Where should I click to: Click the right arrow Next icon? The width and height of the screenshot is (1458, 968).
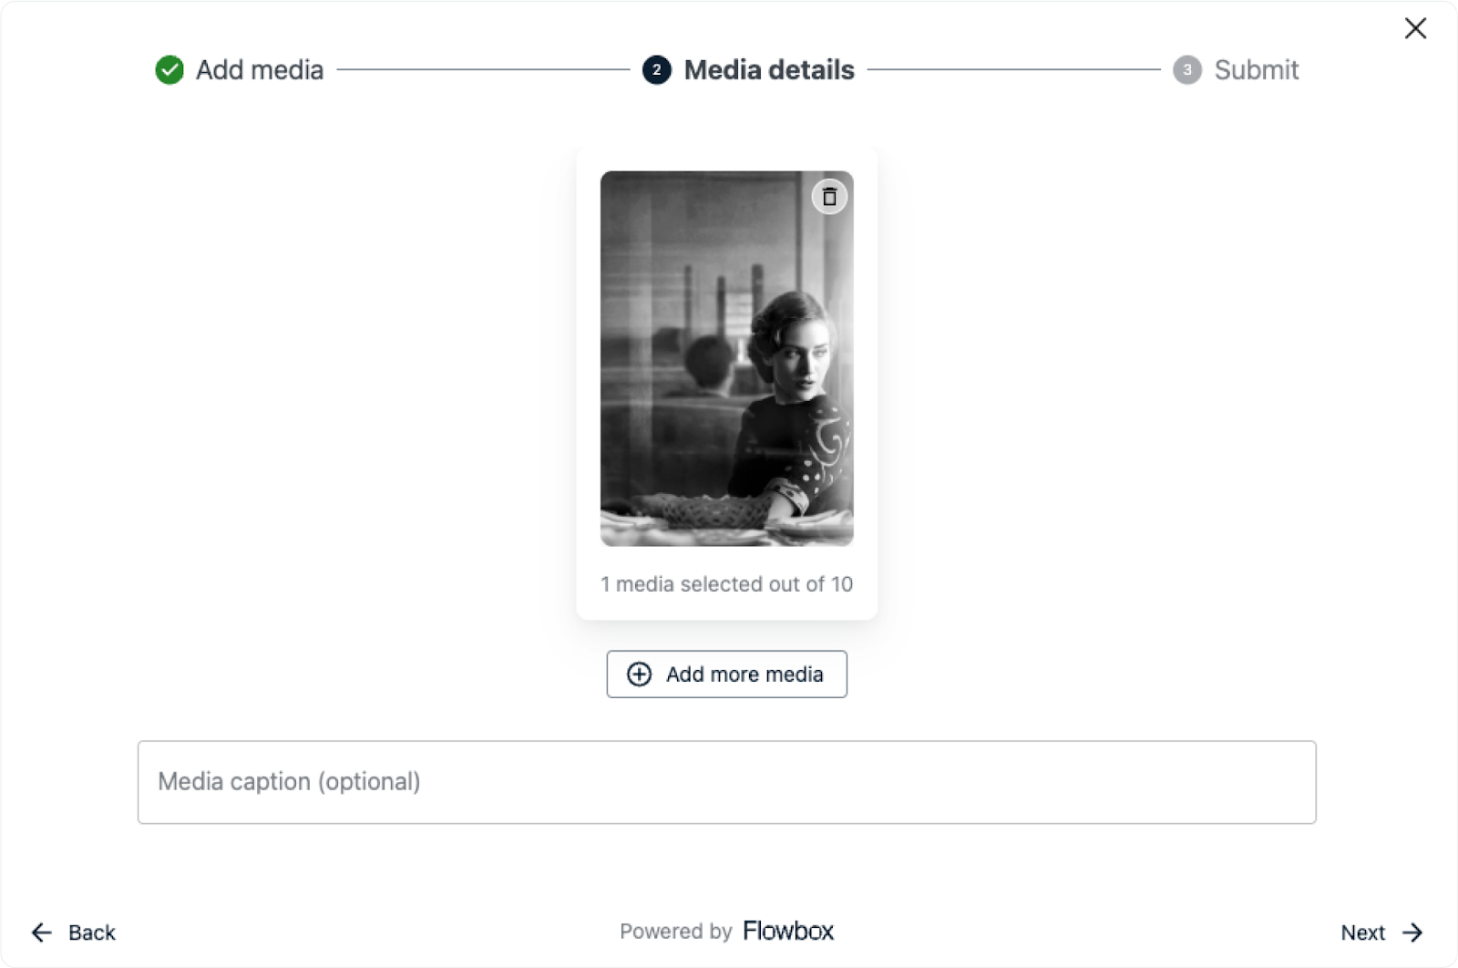(x=1412, y=932)
